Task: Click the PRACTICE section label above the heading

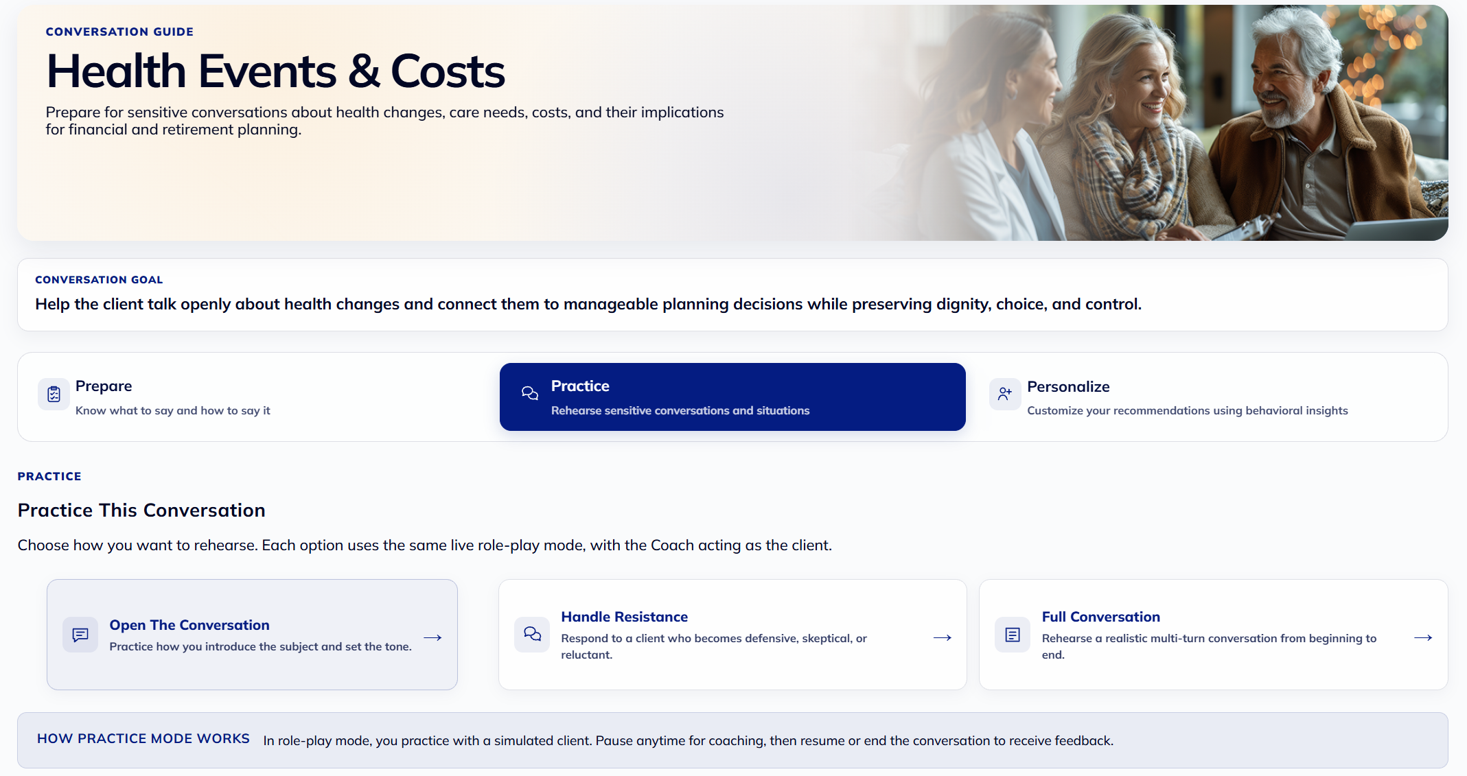Action: point(49,476)
